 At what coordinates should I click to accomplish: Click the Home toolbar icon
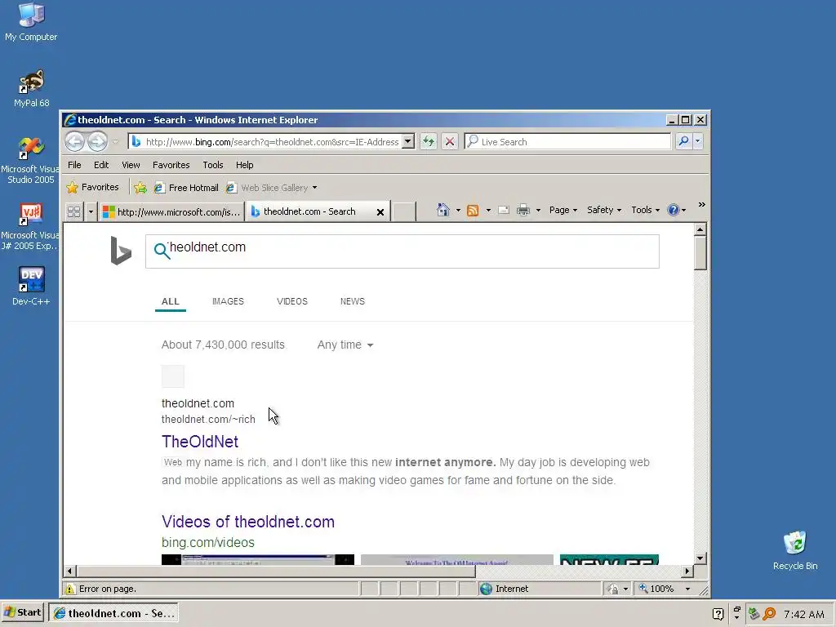(x=443, y=210)
